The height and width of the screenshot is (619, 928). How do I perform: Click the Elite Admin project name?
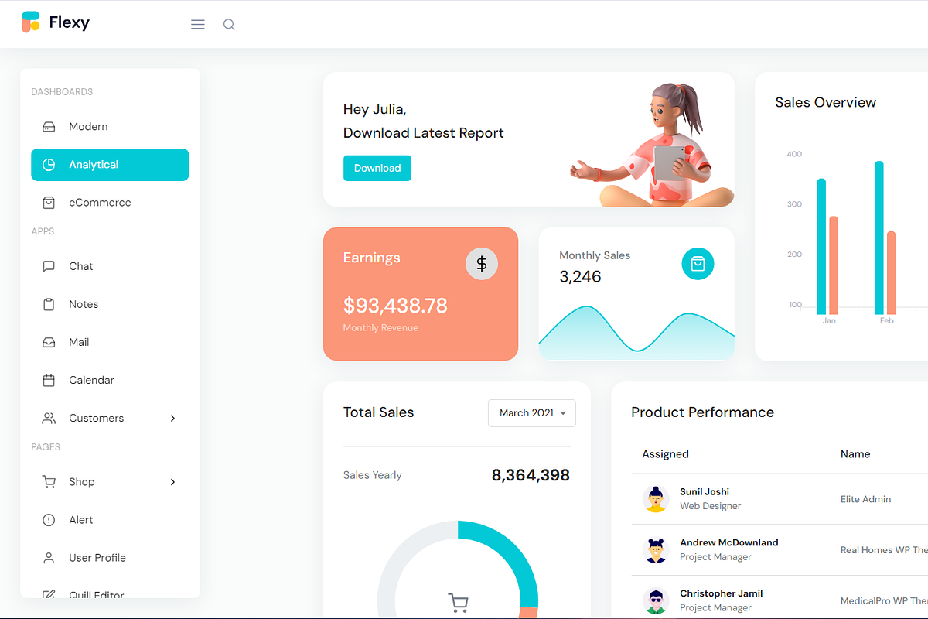865,499
